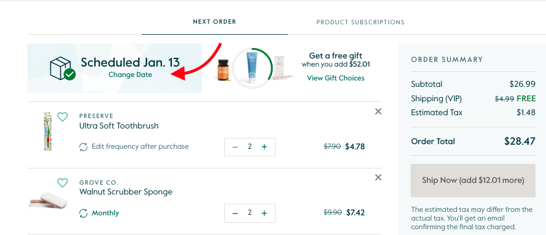546x235 pixels.
Task: Increase the Ultra Soft Toothbrush quantity
Action: [x=264, y=147]
